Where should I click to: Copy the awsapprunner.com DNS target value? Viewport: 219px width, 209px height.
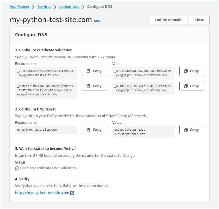(x=192, y=130)
